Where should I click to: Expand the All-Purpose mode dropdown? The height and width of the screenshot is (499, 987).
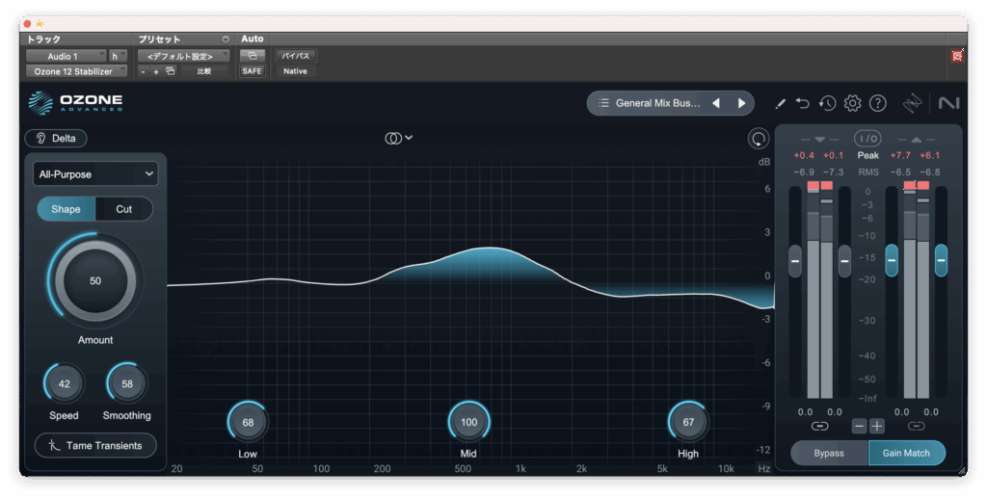[x=94, y=173]
